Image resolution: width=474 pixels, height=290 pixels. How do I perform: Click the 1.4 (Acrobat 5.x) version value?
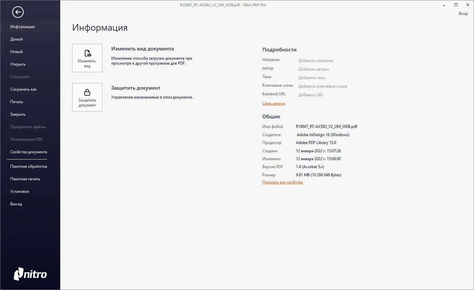point(310,167)
